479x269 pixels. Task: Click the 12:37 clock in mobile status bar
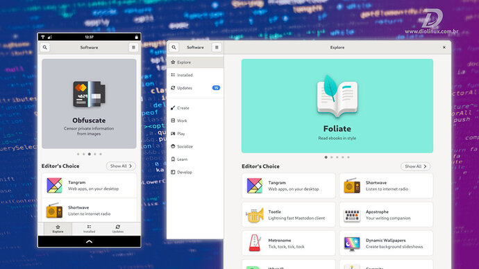(89, 37)
